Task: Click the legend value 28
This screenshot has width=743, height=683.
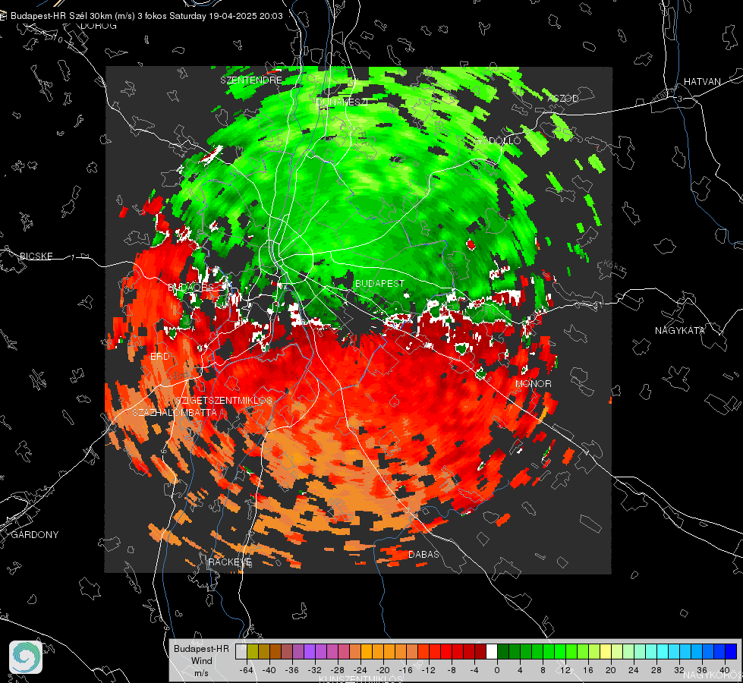Action: point(656,670)
